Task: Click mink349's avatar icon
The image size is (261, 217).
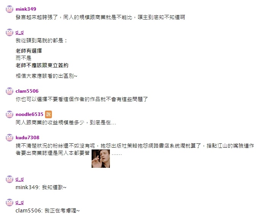Action: click(x=10, y=9)
